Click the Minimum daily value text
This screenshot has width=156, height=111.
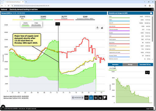tap(16, 98)
